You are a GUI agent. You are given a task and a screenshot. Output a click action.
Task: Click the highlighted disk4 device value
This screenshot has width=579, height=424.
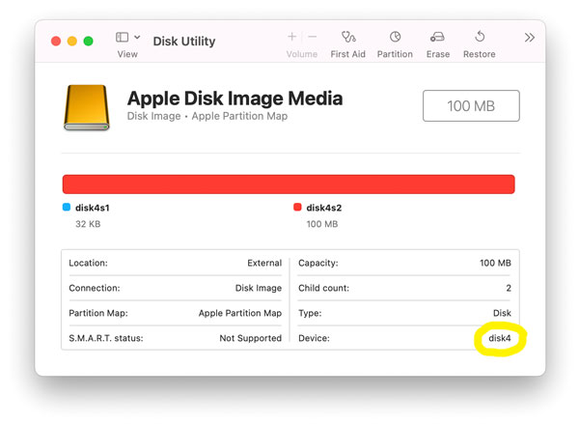tap(499, 339)
